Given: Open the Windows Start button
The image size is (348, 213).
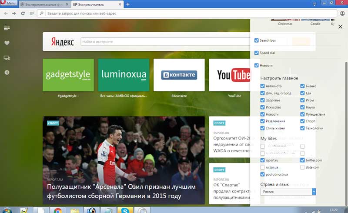Looking at the screenshot, I should [x=7, y=210].
